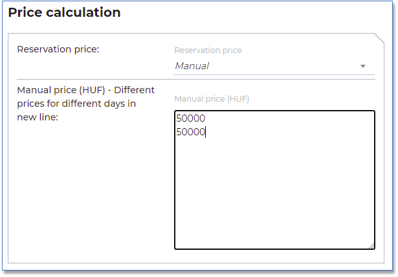Click the "Reservation price:" field label on the left
The image size is (398, 277).
click(58, 49)
